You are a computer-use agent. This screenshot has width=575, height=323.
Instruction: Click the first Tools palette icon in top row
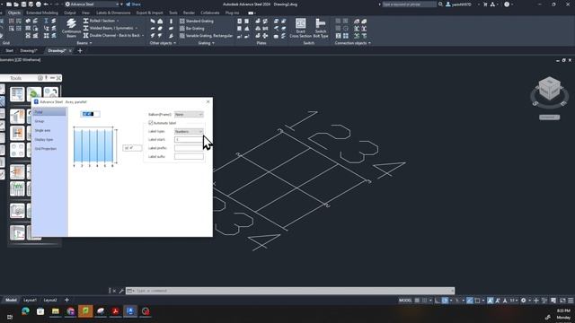[x=17, y=94]
